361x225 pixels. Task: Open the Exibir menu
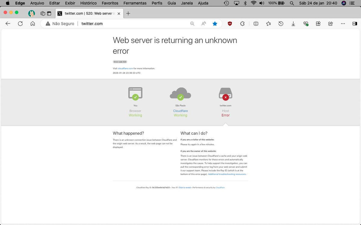click(x=70, y=3)
